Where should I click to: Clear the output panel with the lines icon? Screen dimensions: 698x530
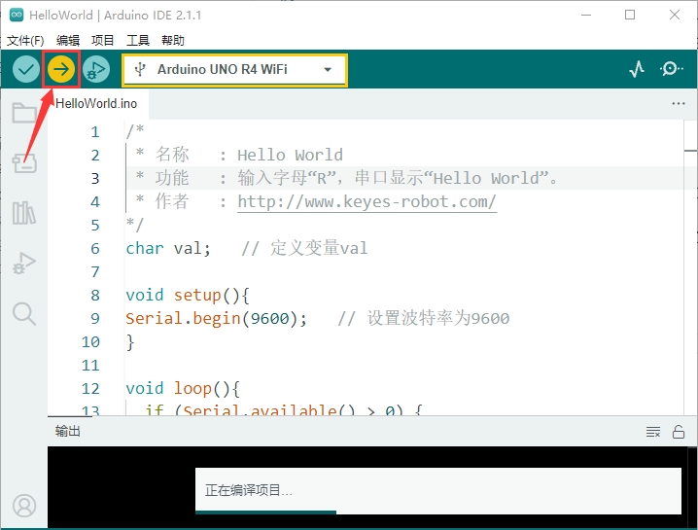(653, 432)
